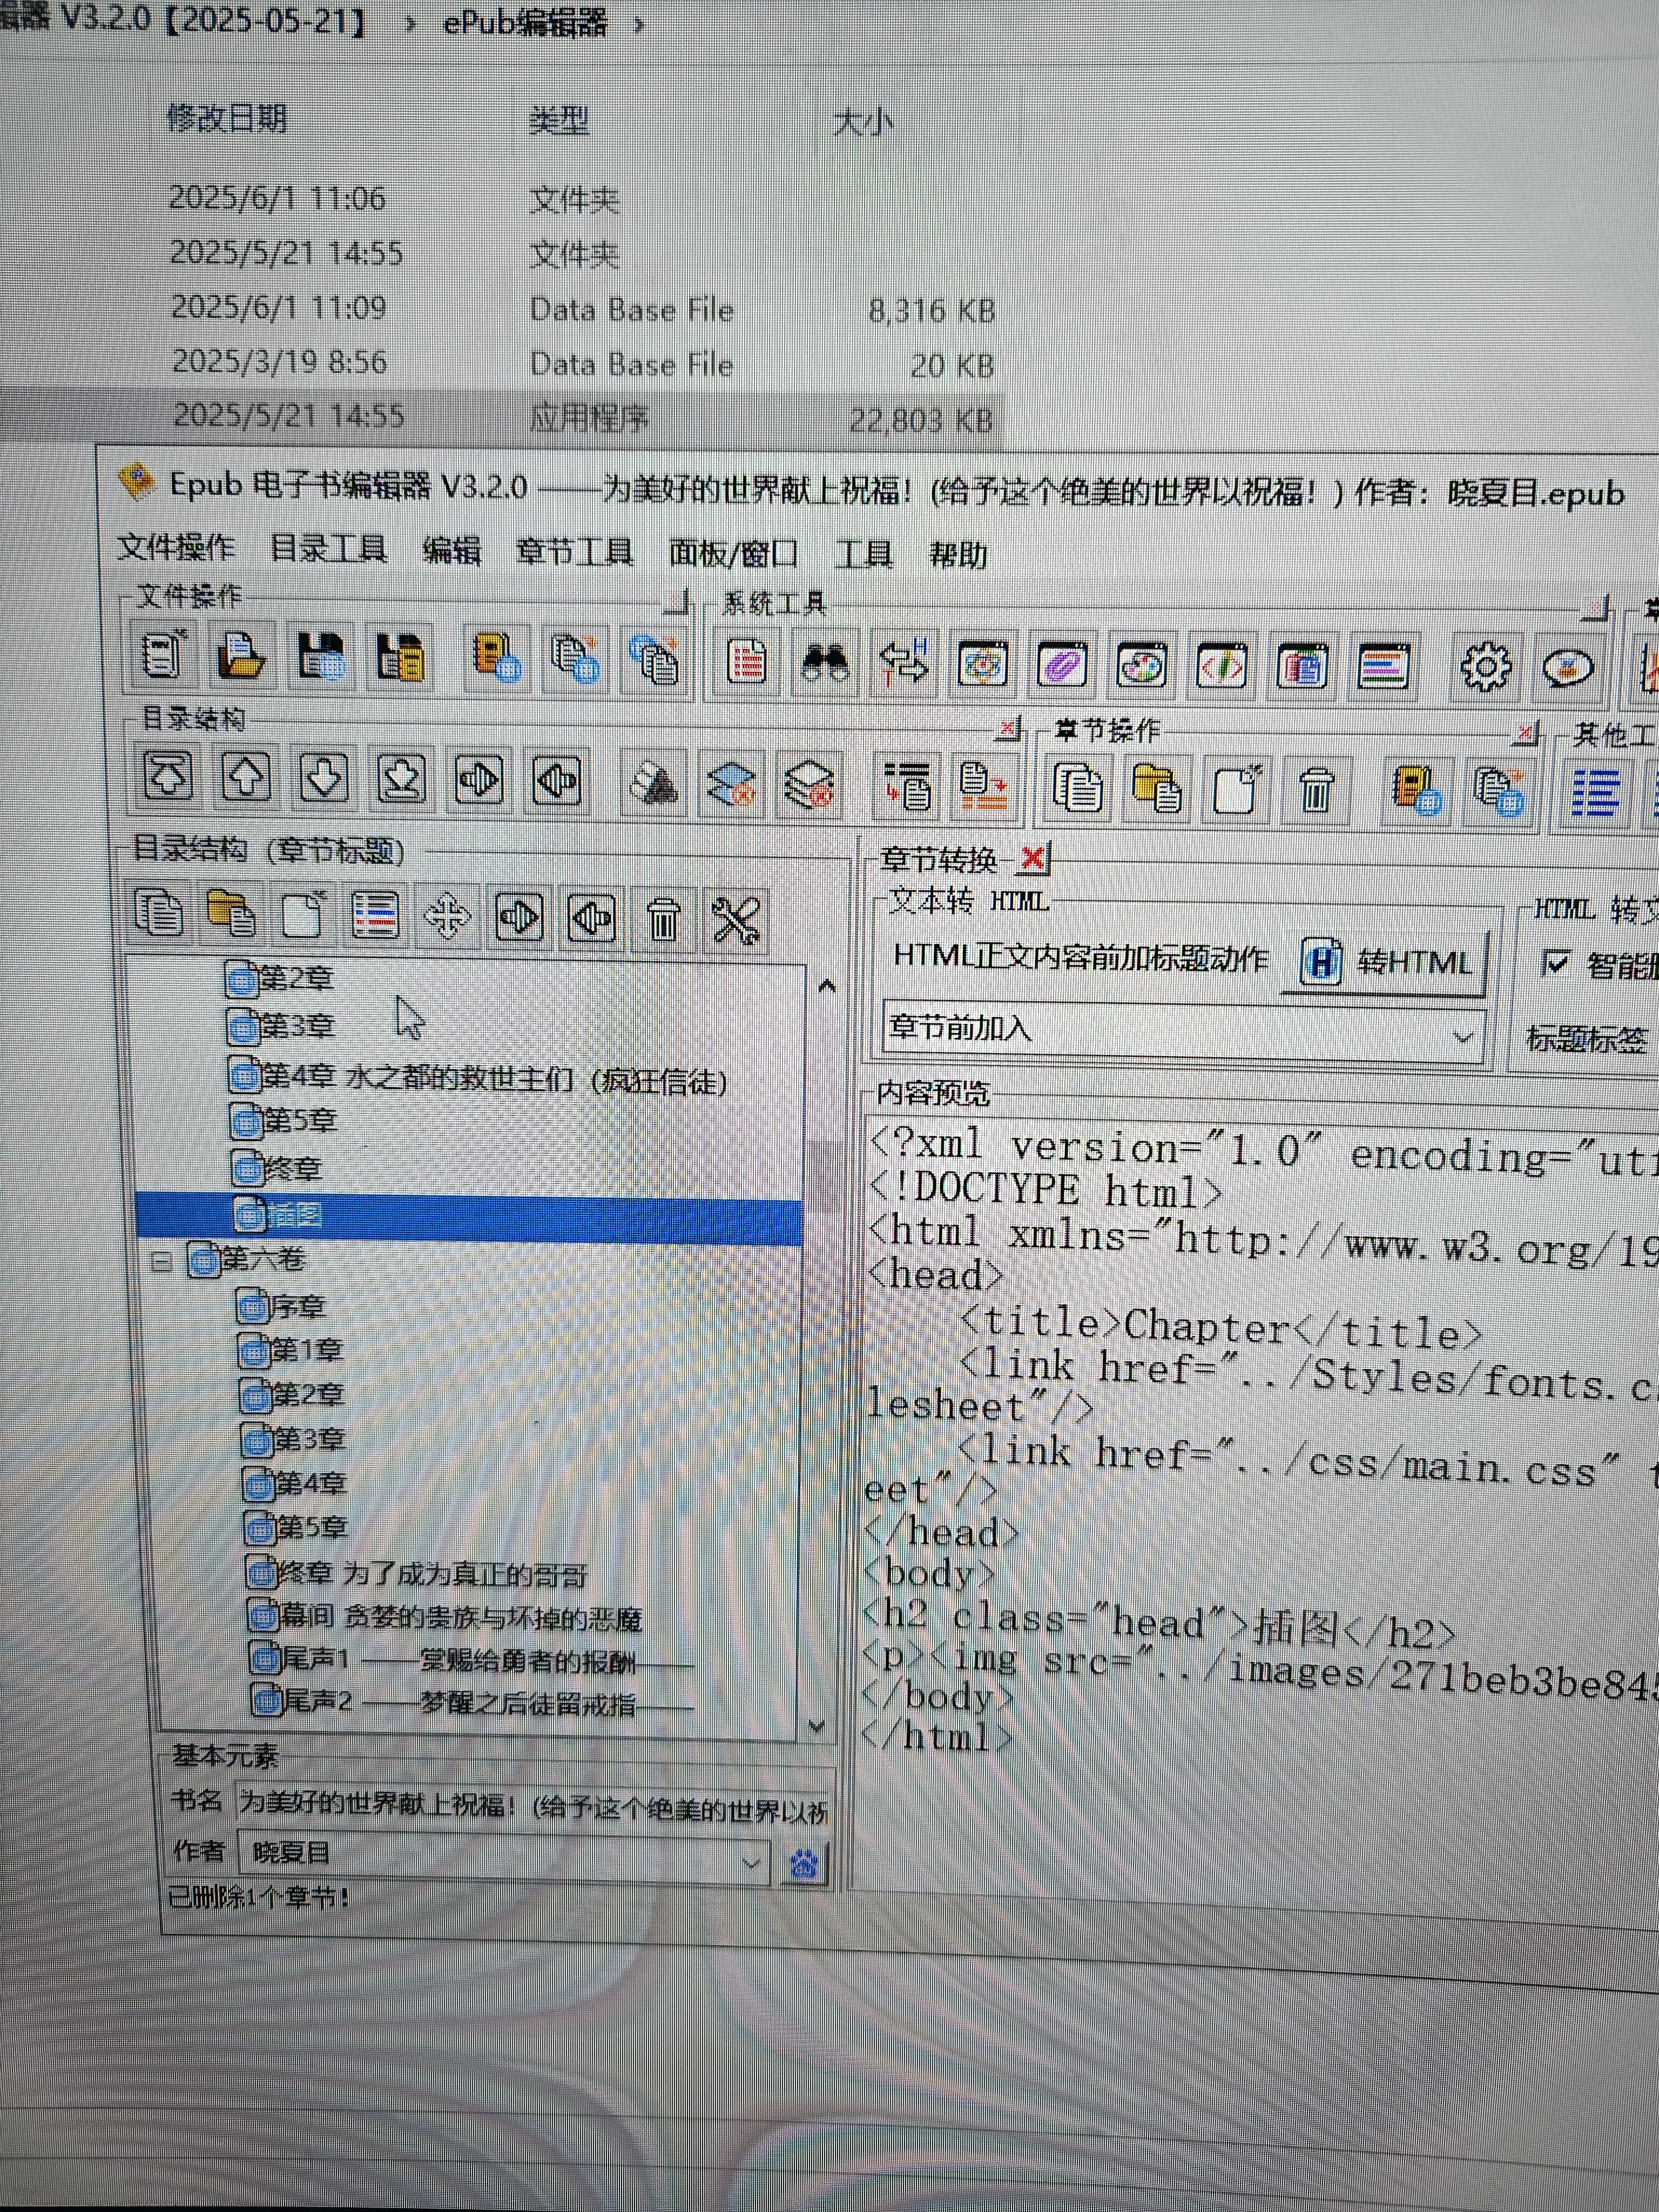Collapse the 第六卷 tree node
Screen dimensions: 1659x2212
click(x=162, y=1262)
